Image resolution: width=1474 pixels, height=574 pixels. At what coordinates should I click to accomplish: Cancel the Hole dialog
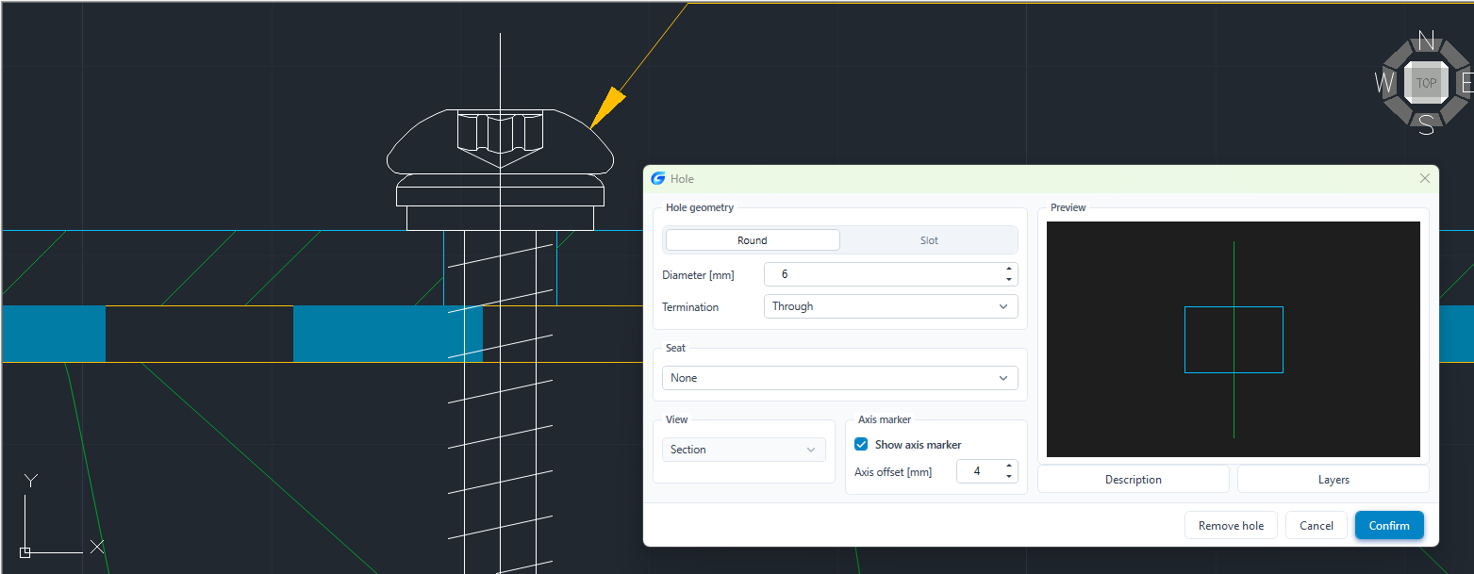1317,526
